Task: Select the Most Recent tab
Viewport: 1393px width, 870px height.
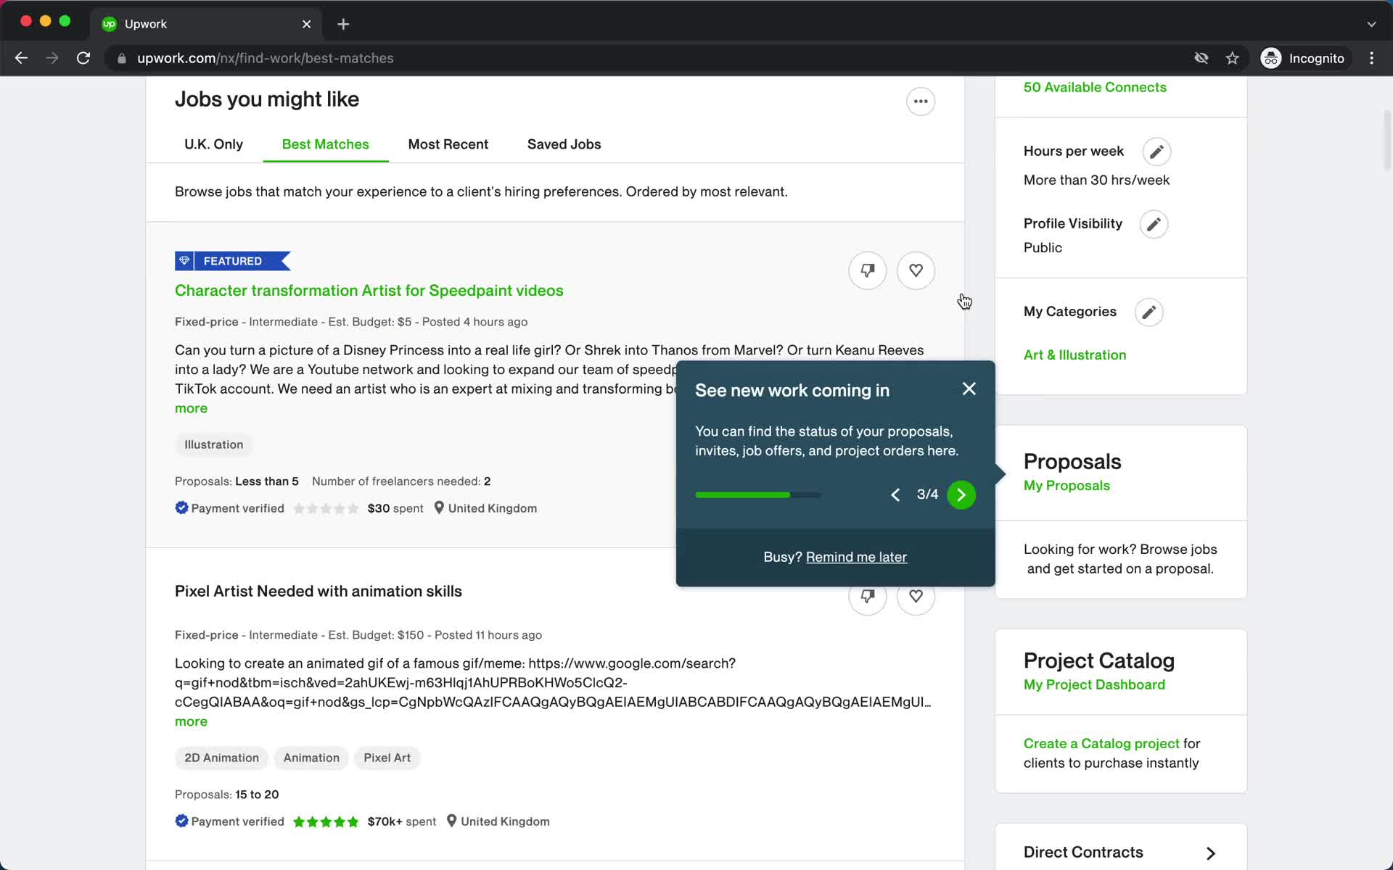Action: pos(448,144)
